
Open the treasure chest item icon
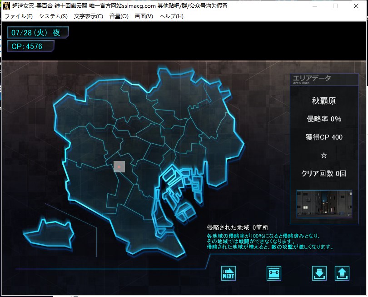click(x=274, y=273)
